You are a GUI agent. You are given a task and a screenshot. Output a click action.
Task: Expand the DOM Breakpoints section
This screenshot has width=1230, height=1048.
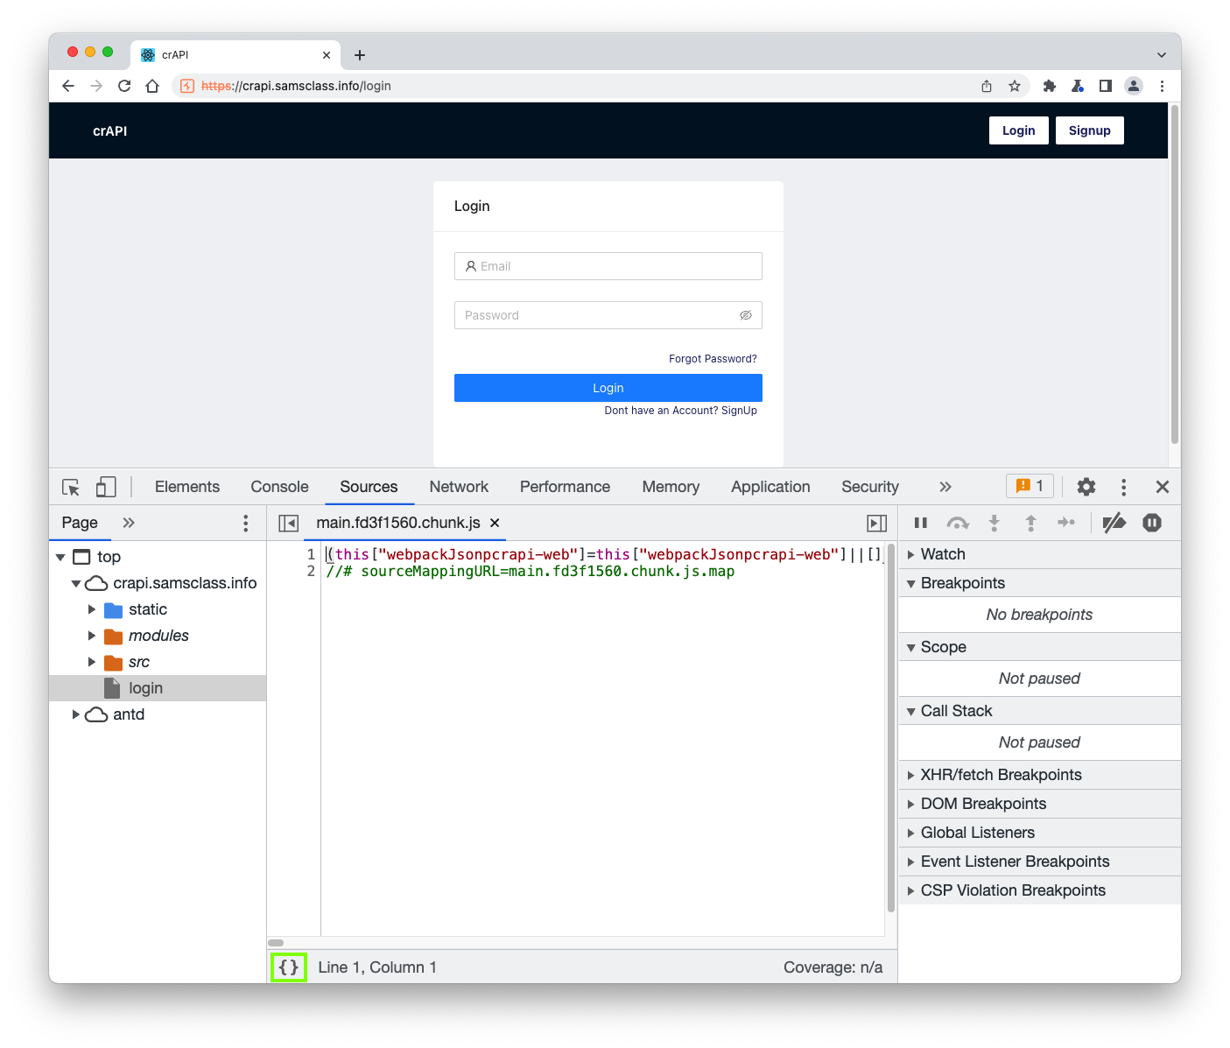1040,804
